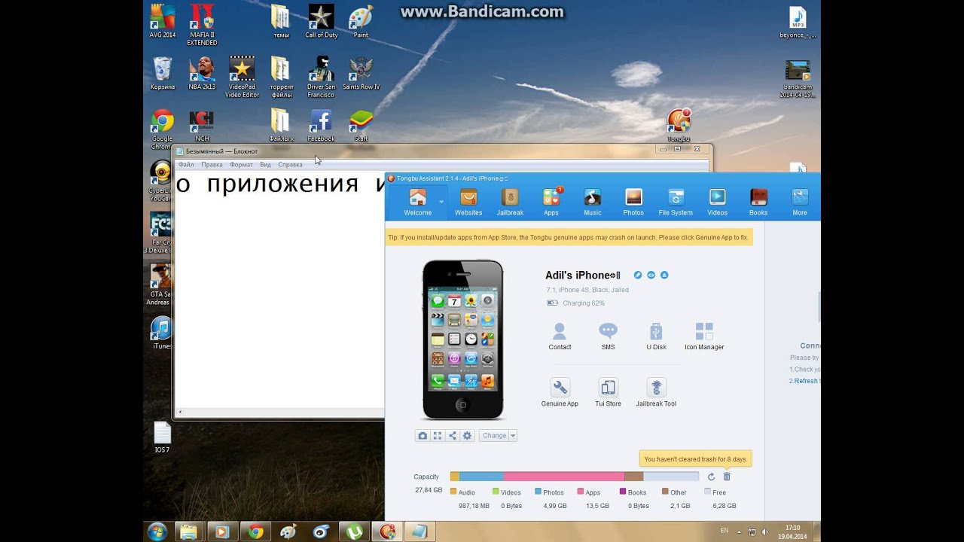Image resolution: width=964 pixels, height=542 pixels.
Task: Click the fullscreen icon below the phone
Action: 438,436
